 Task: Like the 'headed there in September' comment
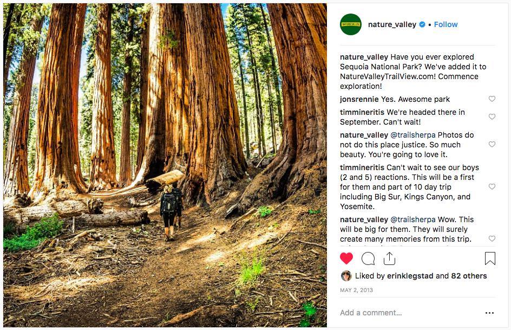point(492,117)
